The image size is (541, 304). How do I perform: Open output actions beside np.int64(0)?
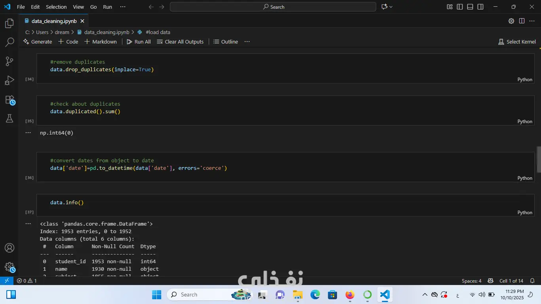[28, 133]
